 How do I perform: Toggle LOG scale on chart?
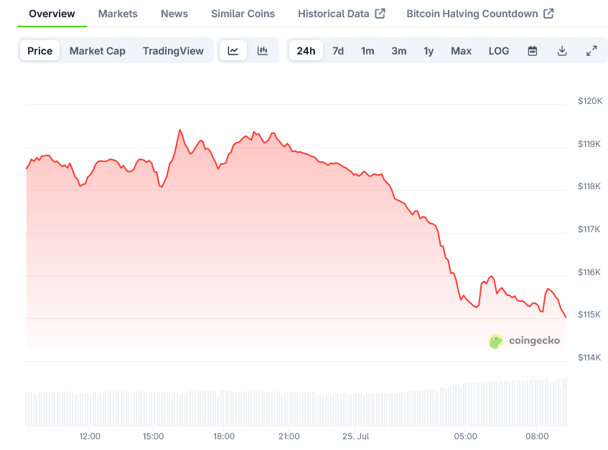click(x=499, y=51)
